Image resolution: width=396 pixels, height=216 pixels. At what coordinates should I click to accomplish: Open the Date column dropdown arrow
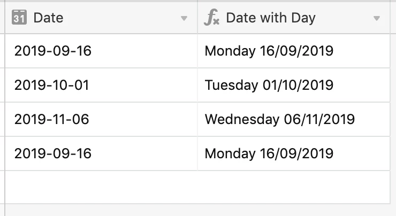pyautogui.click(x=184, y=18)
